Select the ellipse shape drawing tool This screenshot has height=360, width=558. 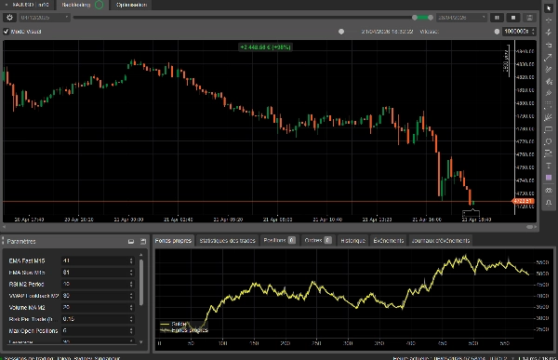[549, 141]
